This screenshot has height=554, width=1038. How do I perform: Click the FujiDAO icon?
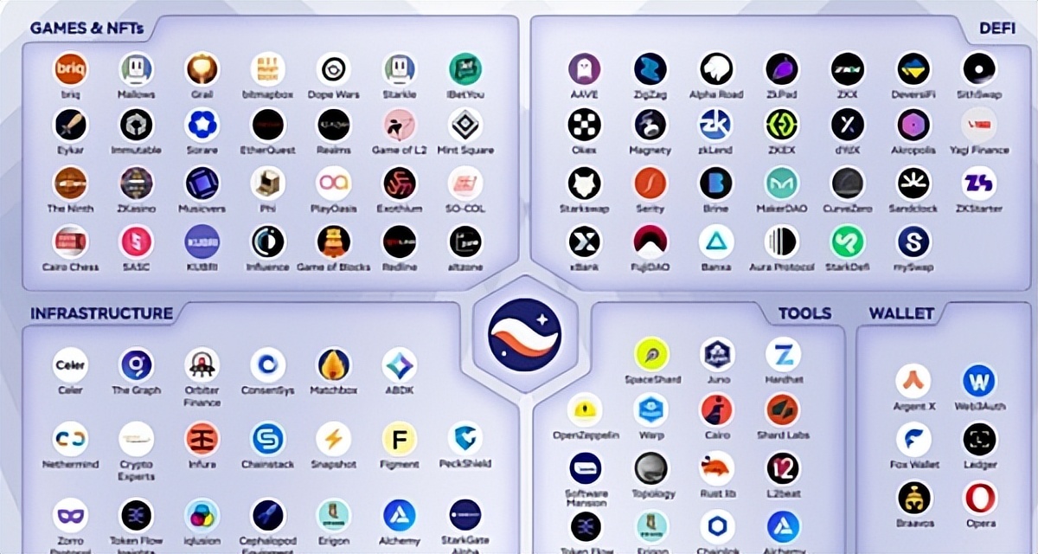pyautogui.click(x=650, y=242)
